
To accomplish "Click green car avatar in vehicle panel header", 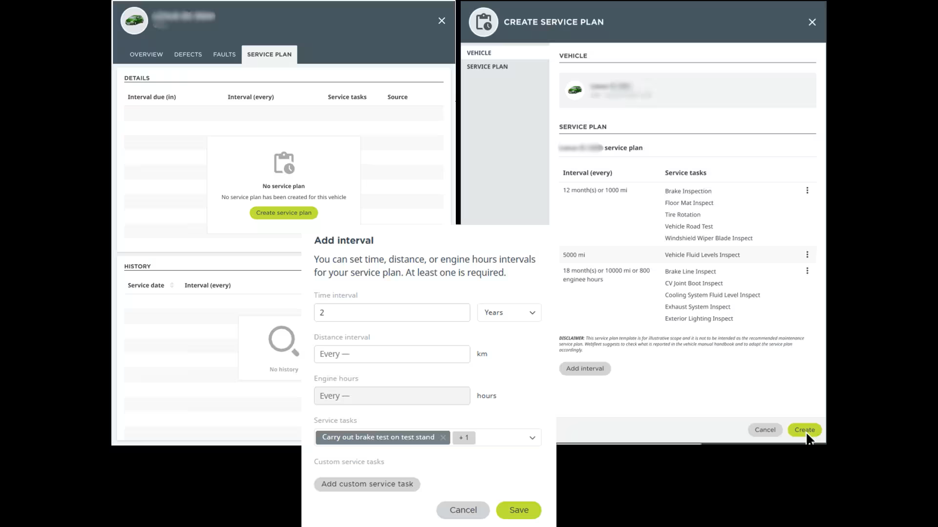I will (134, 20).
